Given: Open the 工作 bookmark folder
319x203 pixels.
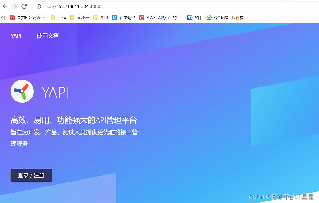Looking at the screenshot, I should (x=58, y=18).
